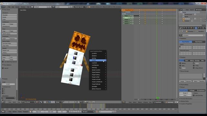Screen dimensions: 207x116
Task: Click the Outliner editor type icon
Action: coord(180,10)
